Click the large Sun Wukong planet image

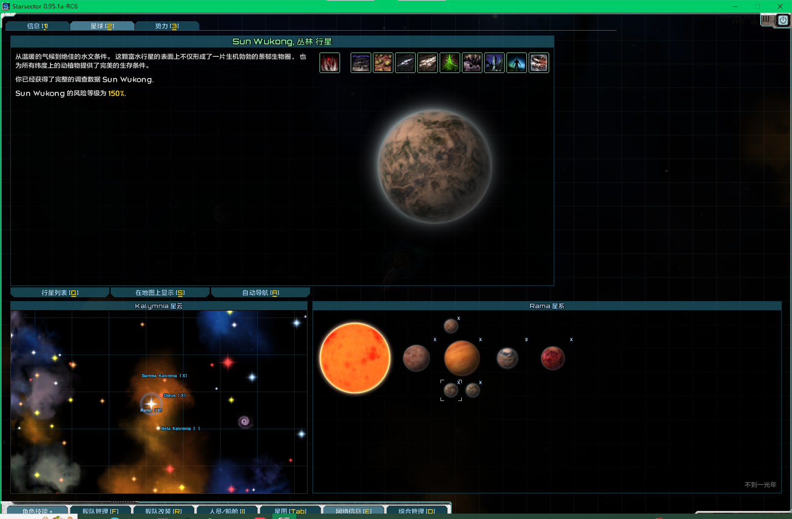click(x=435, y=166)
